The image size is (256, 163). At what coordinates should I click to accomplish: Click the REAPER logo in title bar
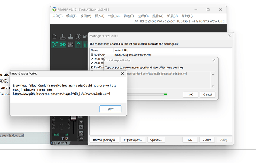click(55, 10)
